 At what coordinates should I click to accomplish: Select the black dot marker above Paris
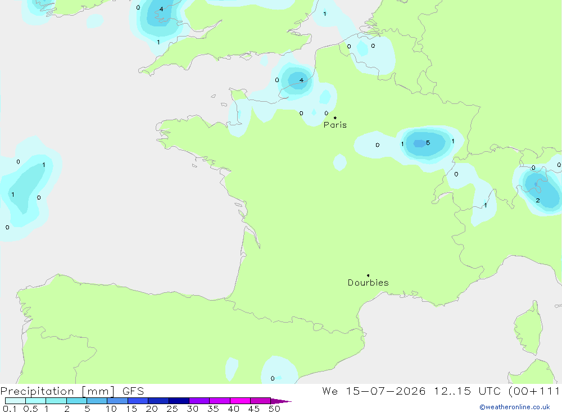tap(335, 117)
